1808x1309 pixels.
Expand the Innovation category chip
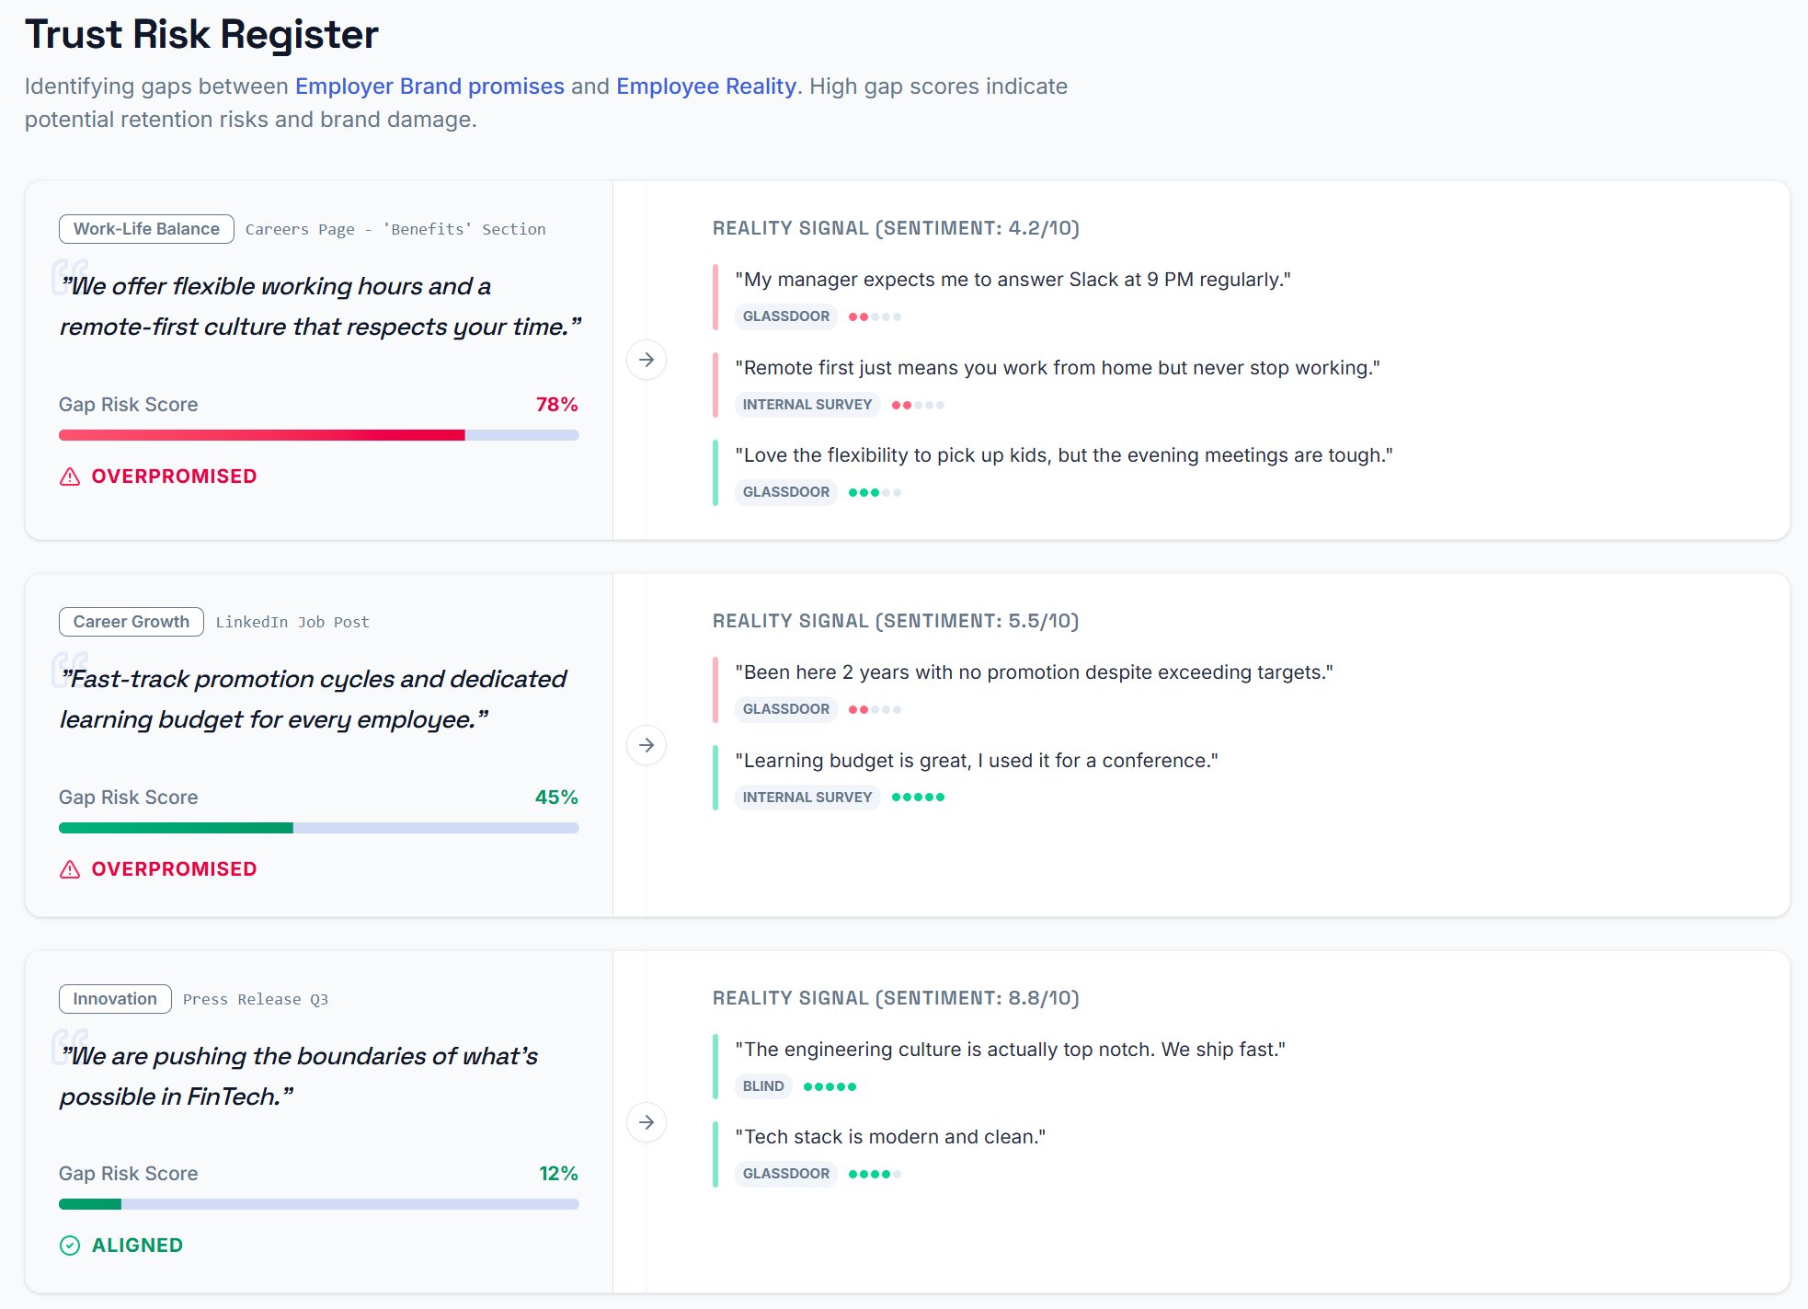pyautogui.click(x=114, y=998)
